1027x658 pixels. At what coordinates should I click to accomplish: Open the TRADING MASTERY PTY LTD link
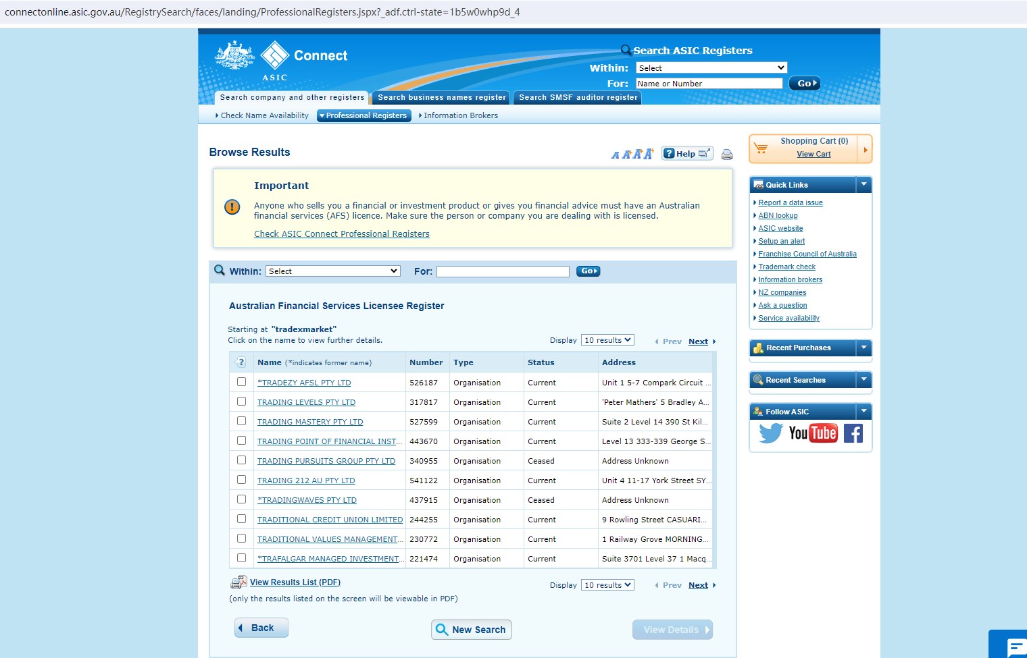pos(310,422)
